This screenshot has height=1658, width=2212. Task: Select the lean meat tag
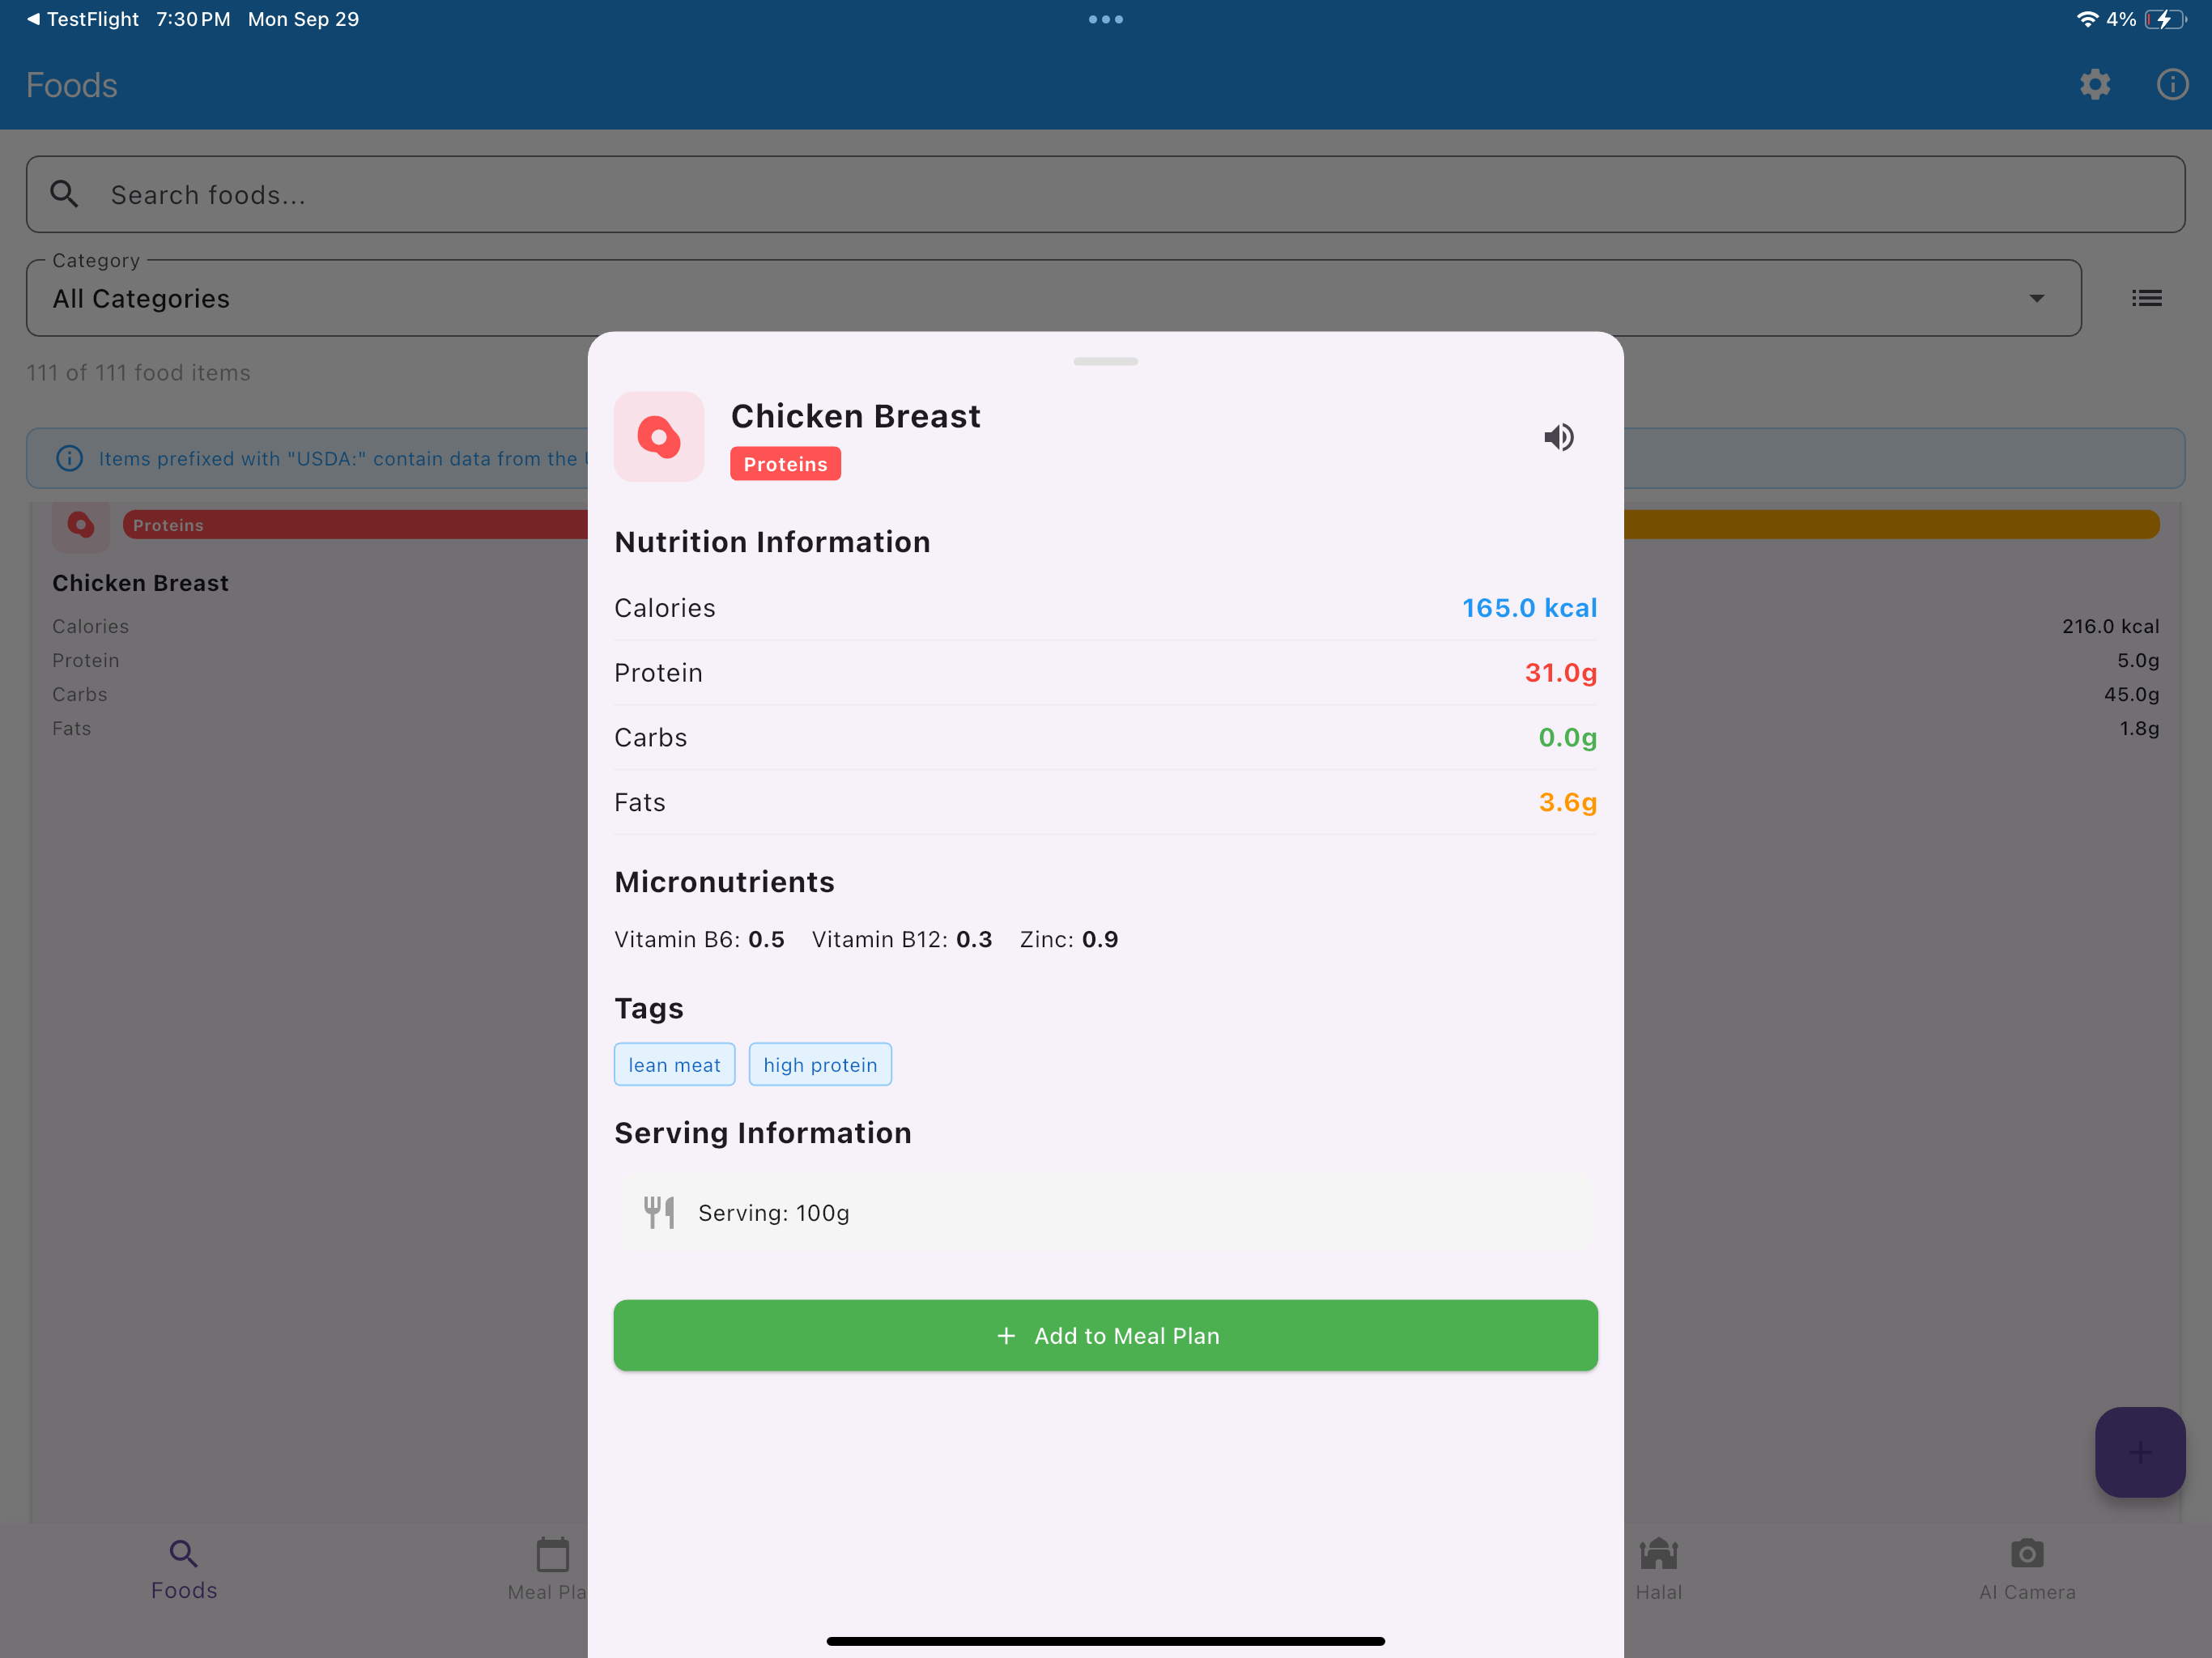click(674, 1064)
